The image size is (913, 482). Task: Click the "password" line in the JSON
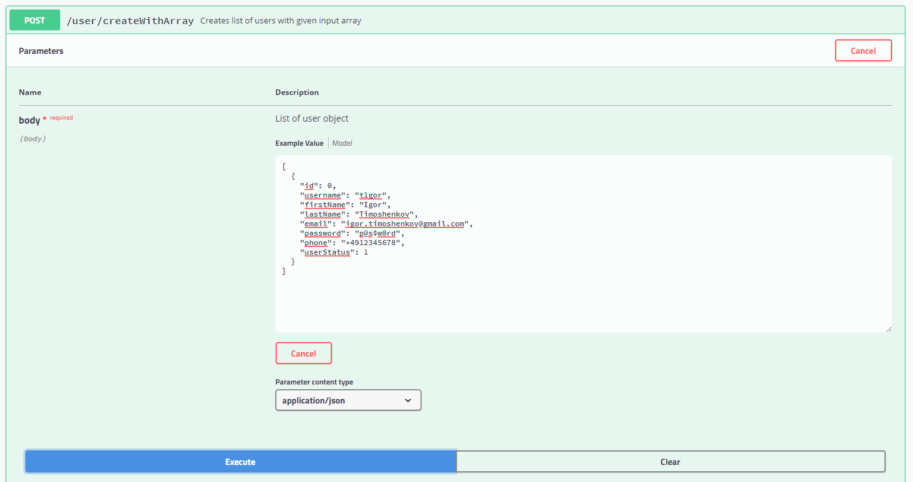pyautogui.click(x=352, y=233)
